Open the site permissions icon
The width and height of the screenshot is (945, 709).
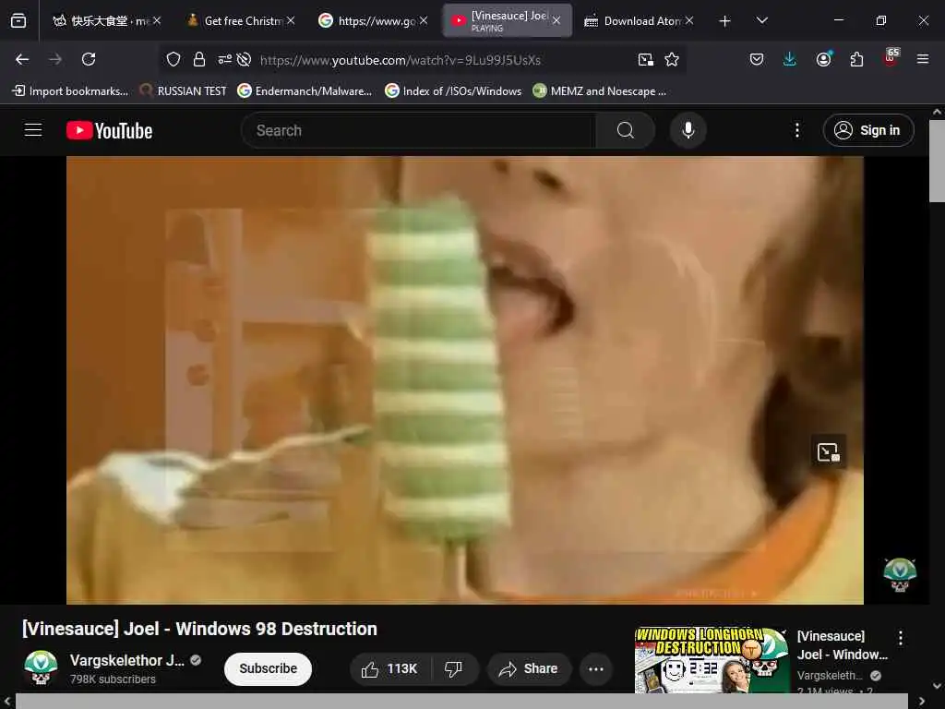[224, 59]
